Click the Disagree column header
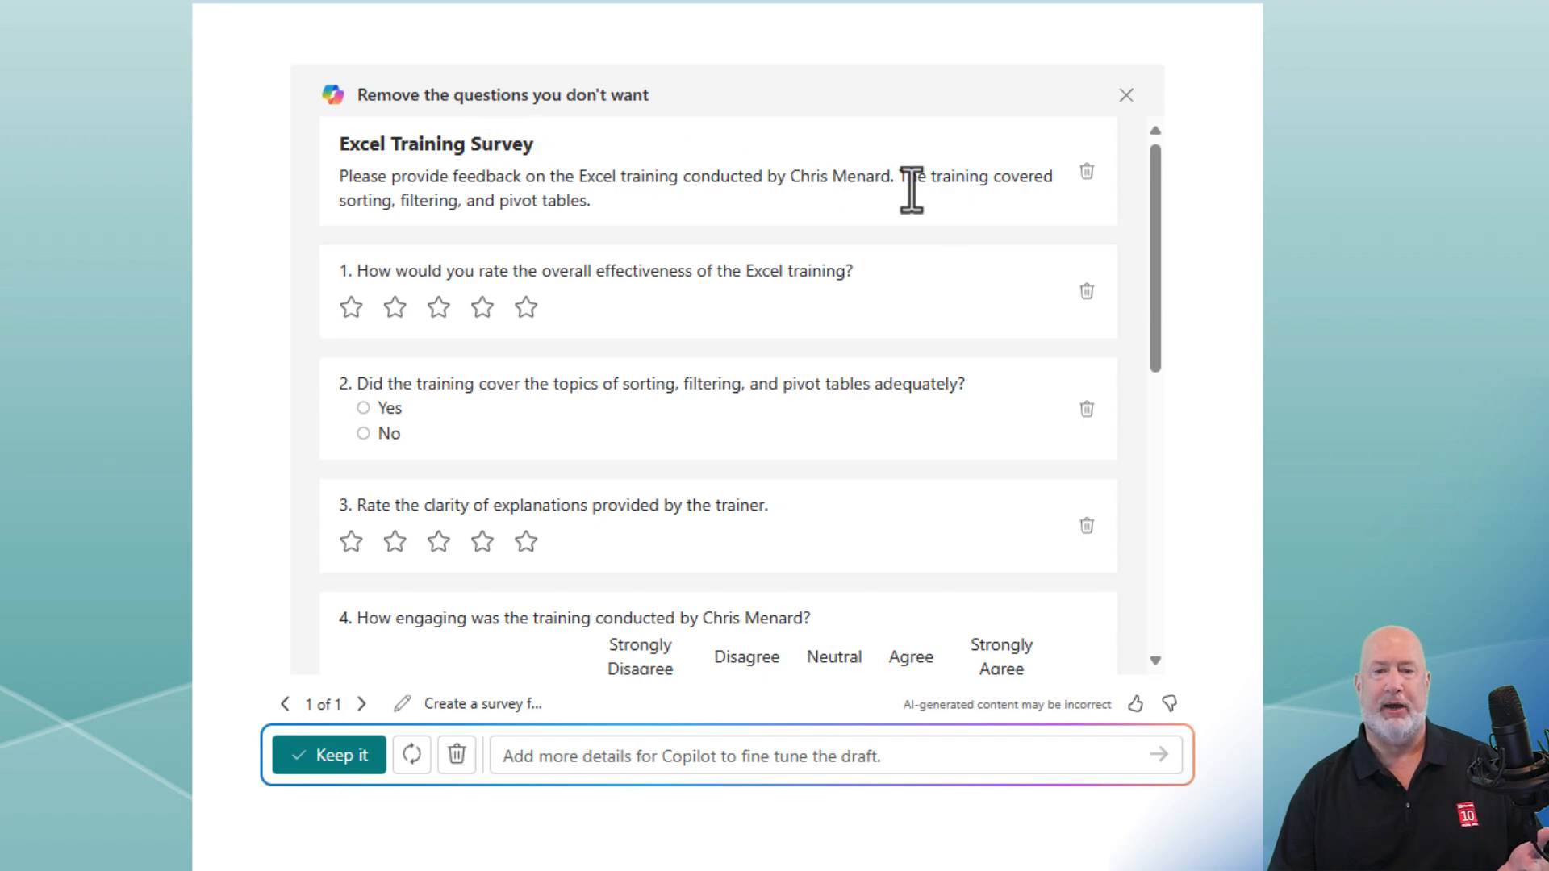Screen dimensions: 1549x871 pyautogui.click(x=746, y=657)
